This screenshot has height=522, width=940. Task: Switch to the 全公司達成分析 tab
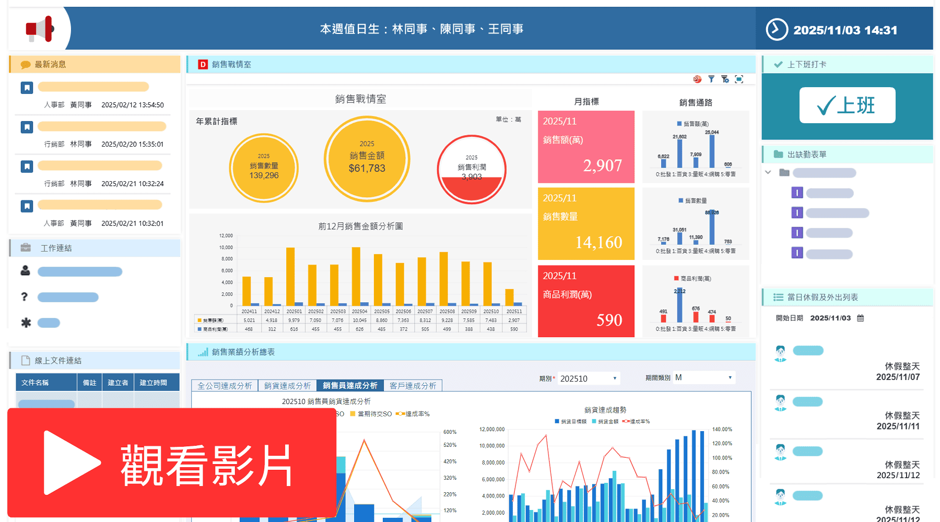(x=224, y=385)
